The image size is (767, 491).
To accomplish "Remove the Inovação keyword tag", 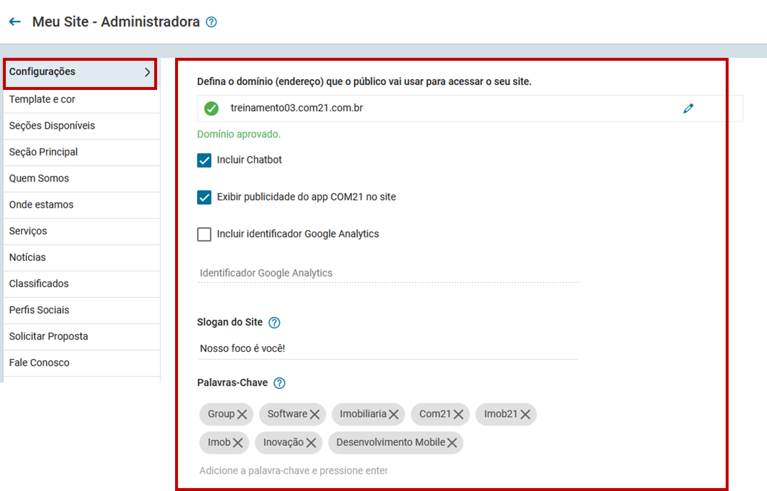I will coord(311,442).
